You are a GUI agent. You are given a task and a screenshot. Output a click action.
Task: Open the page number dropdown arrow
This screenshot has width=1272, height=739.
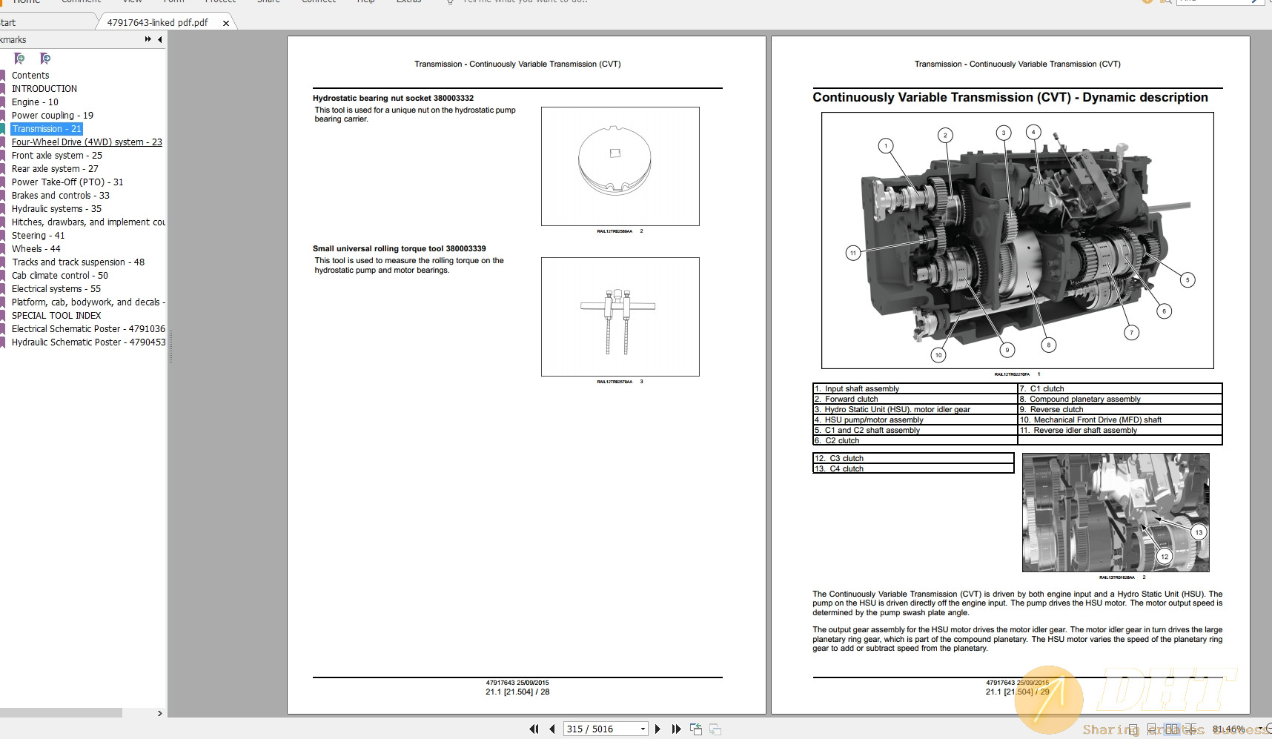click(x=643, y=729)
